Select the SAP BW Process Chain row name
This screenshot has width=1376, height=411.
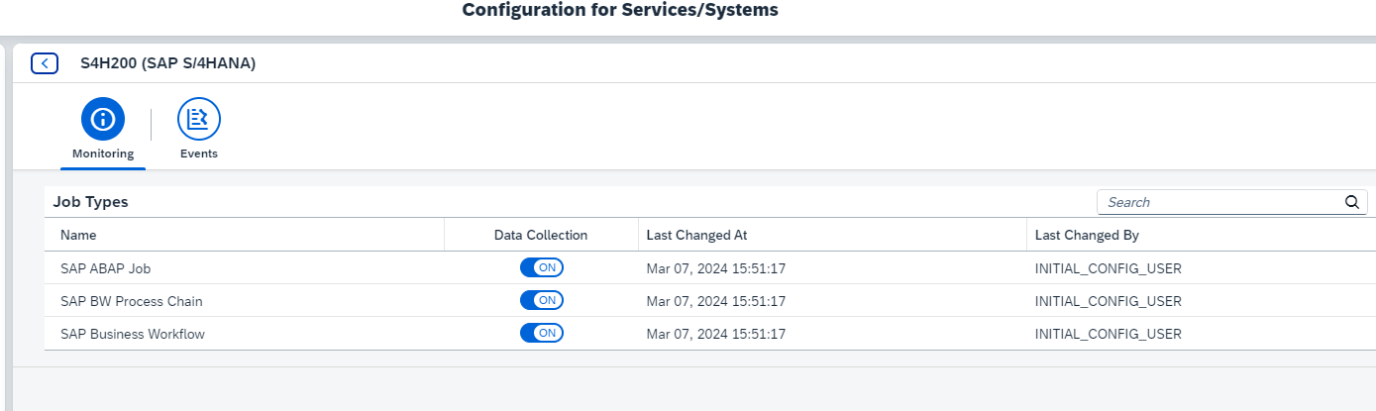132,301
